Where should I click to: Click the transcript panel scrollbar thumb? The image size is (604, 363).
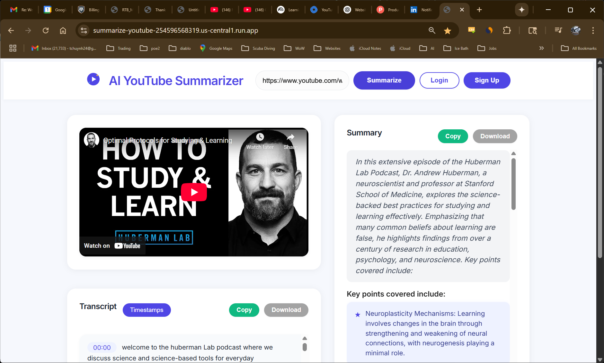pos(305,347)
